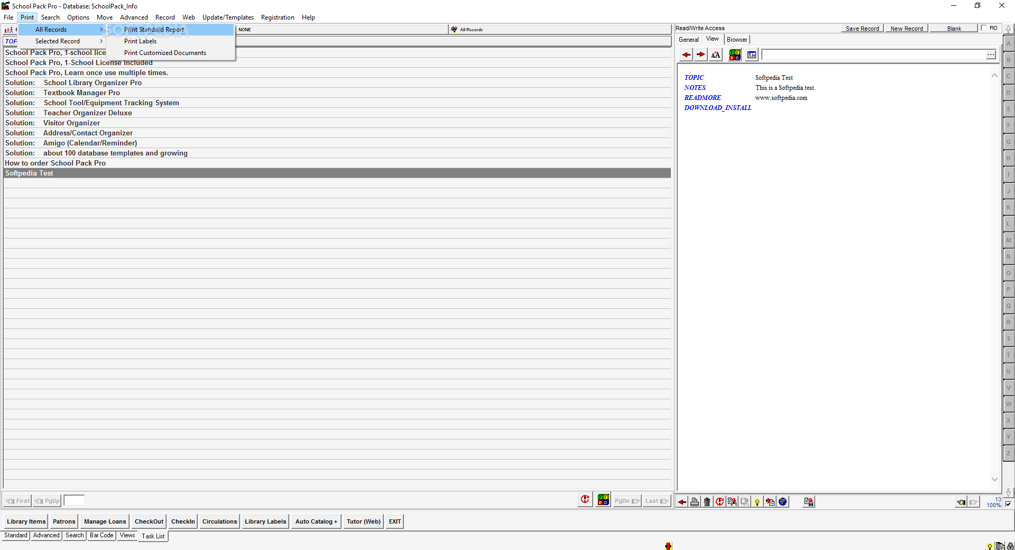Switch to the Browser tab
The width and height of the screenshot is (1015, 550).
point(737,40)
